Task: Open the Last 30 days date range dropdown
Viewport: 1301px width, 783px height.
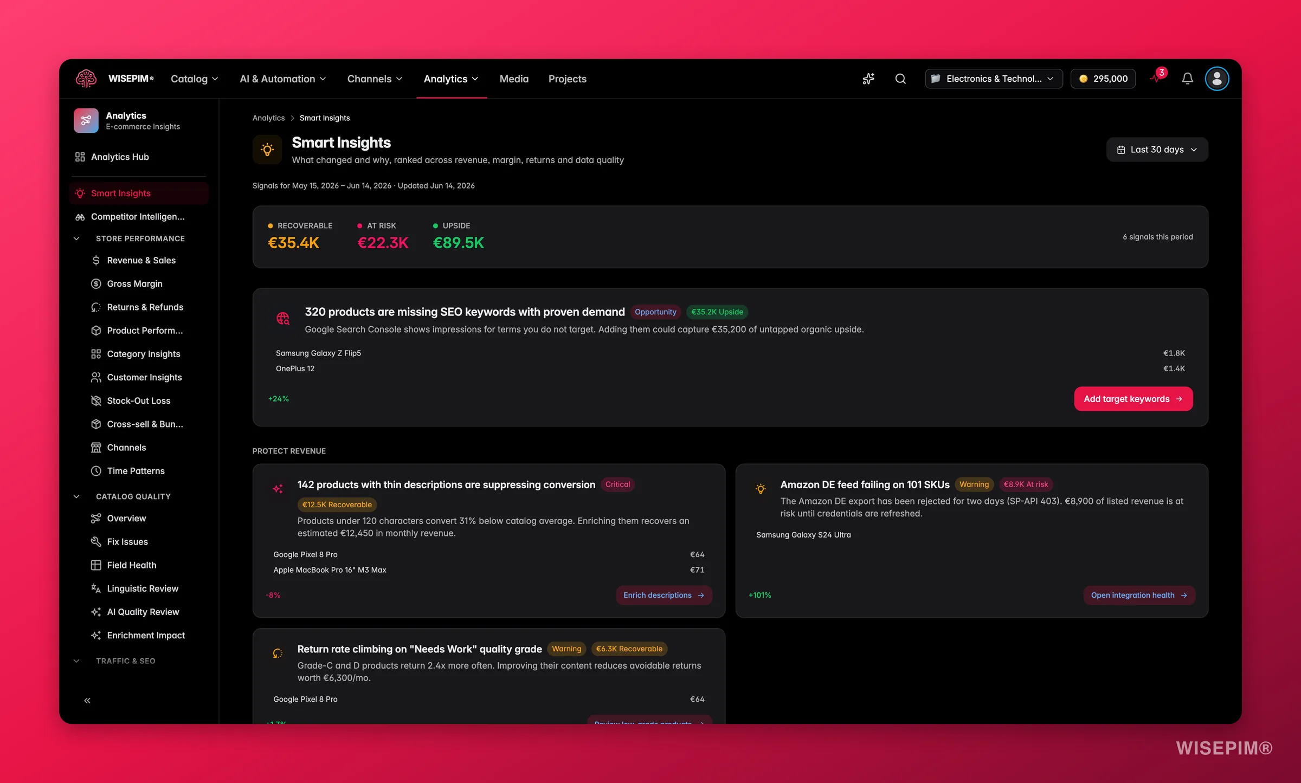Action: pos(1157,150)
